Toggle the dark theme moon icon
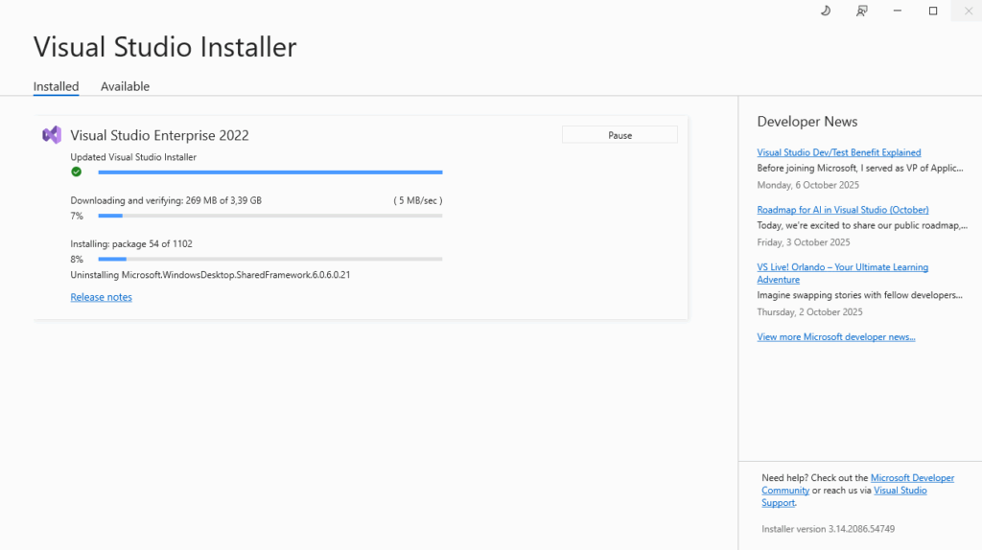This screenshot has height=550, width=982. point(826,11)
